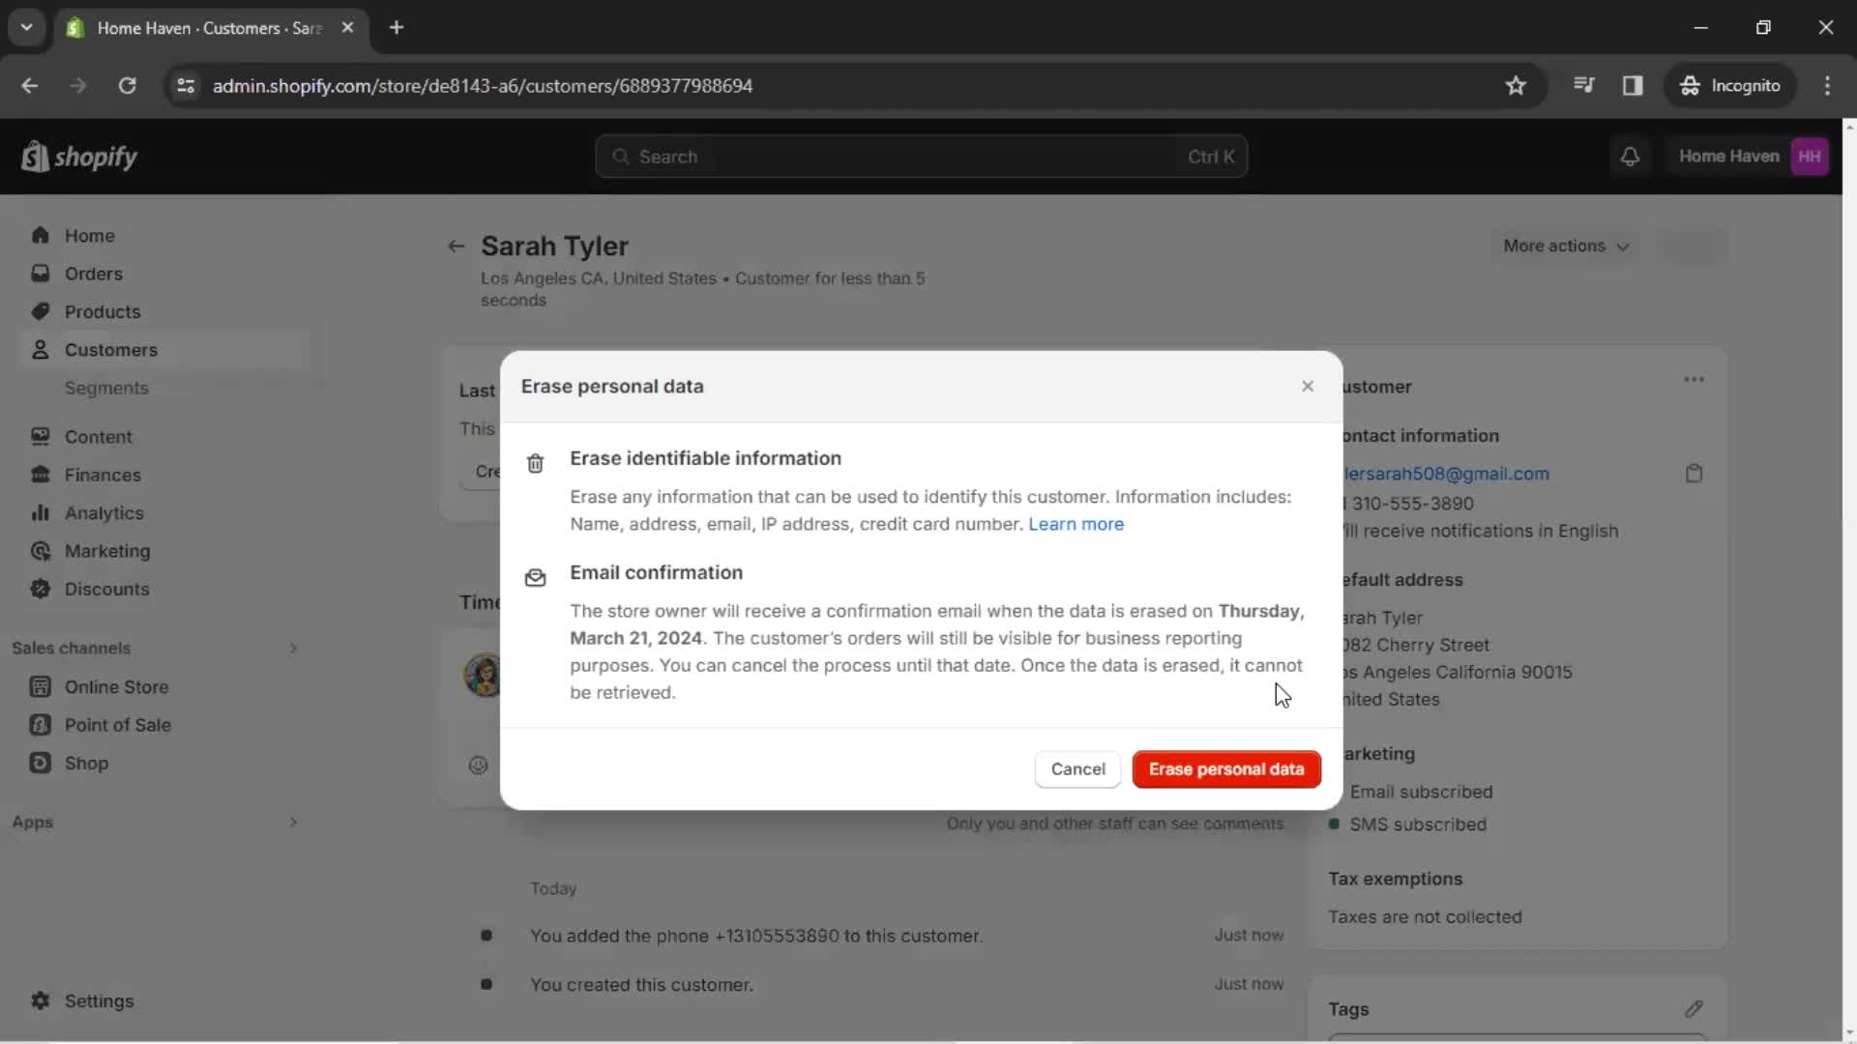The width and height of the screenshot is (1857, 1044).
Task: Open Customers section in sidebar
Action: click(x=111, y=349)
